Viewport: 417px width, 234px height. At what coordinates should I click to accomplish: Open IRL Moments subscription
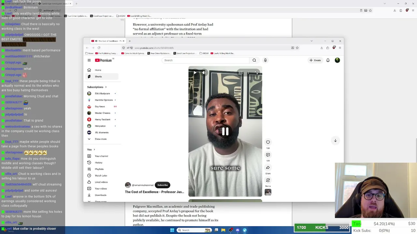coord(102,133)
